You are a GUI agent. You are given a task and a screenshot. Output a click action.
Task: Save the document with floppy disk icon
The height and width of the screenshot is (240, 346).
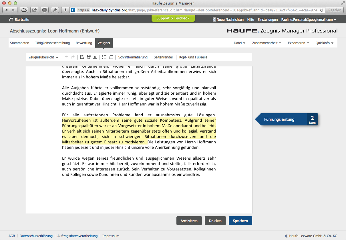point(82,57)
